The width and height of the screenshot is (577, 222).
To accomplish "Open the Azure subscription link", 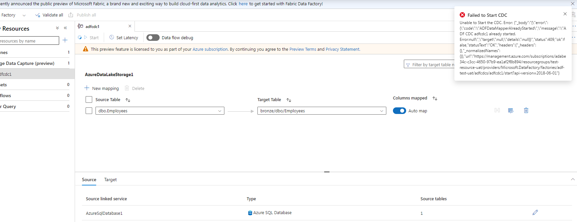I will tap(210, 49).
